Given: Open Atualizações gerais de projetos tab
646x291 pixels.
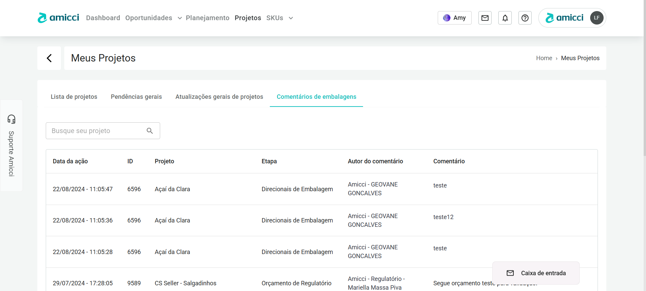Looking at the screenshot, I should 219,97.
